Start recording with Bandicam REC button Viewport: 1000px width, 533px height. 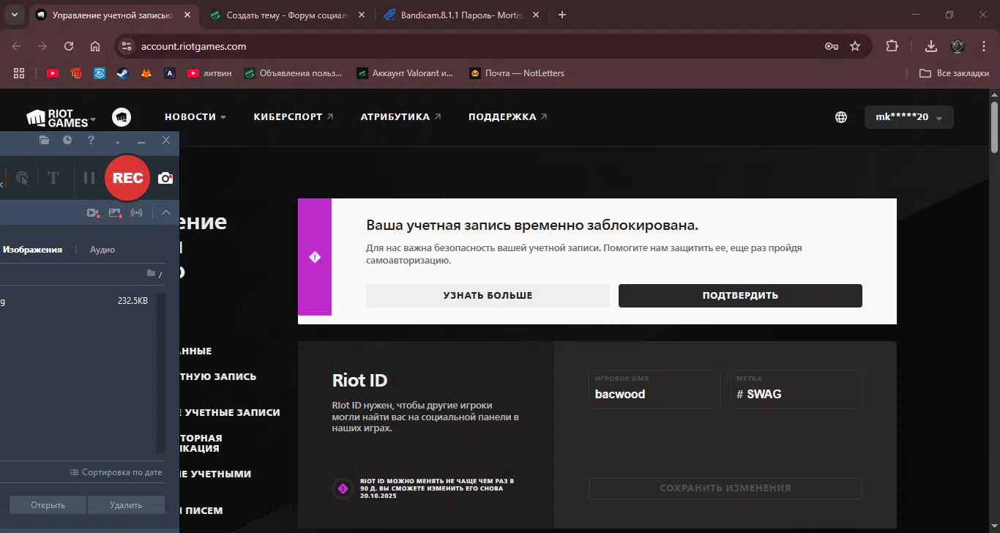128,178
